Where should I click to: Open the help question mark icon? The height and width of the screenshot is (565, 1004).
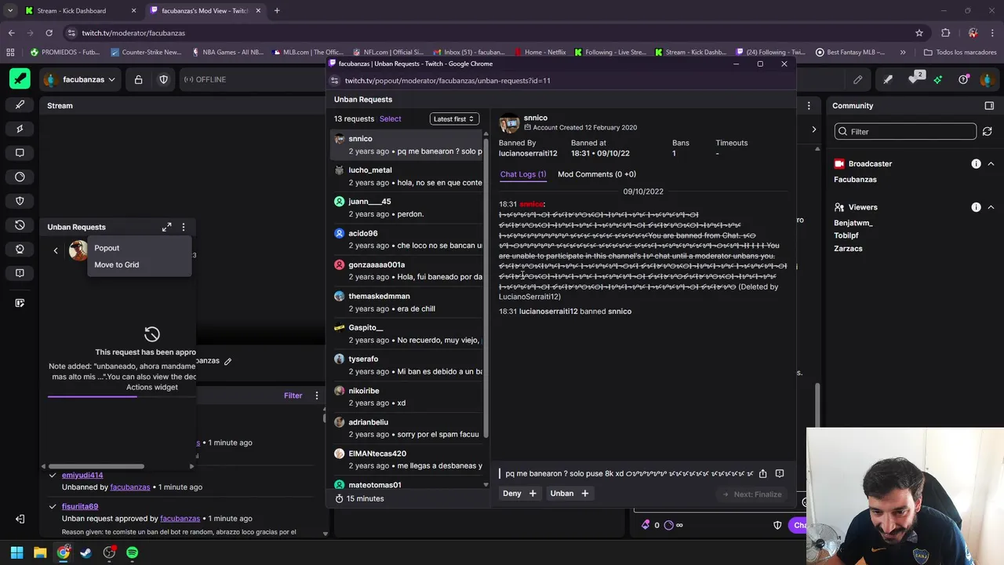coord(964,79)
